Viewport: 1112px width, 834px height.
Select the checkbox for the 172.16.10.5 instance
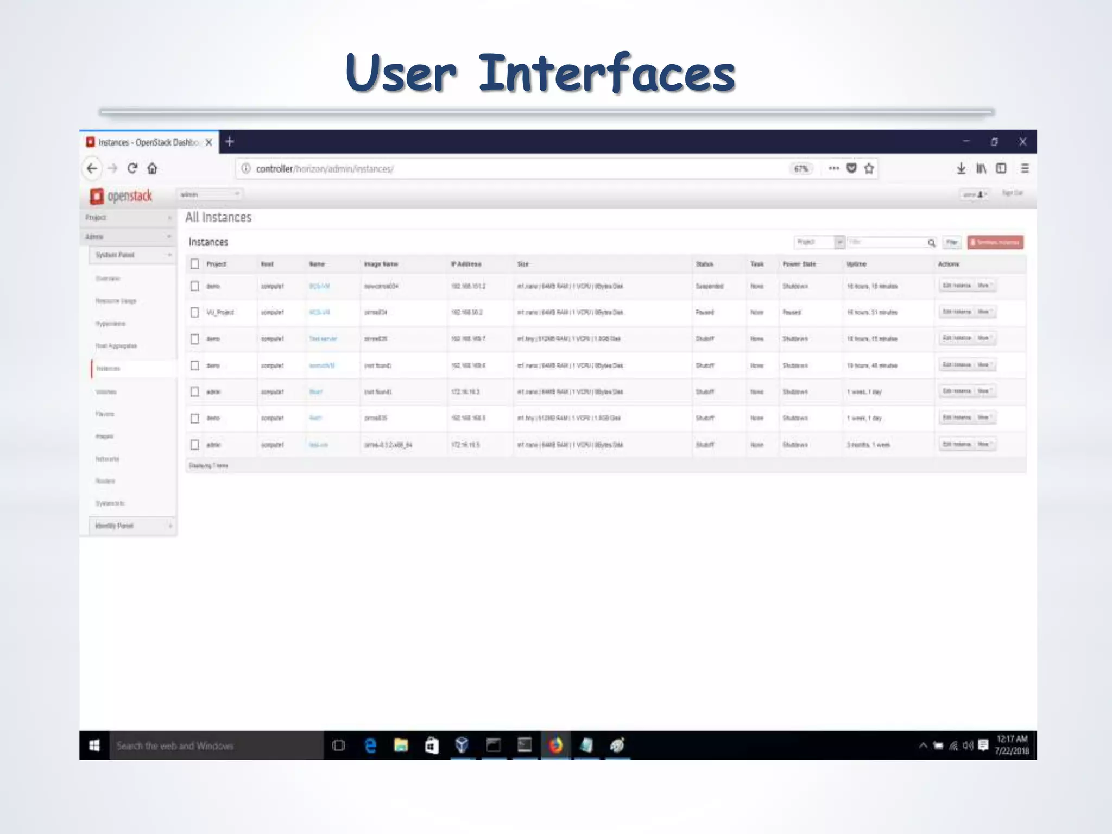pyautogui.click(x=195, y=445)
